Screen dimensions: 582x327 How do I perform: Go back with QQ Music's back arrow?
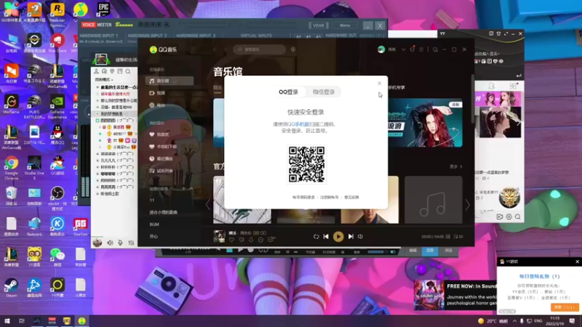pos(215,49)
